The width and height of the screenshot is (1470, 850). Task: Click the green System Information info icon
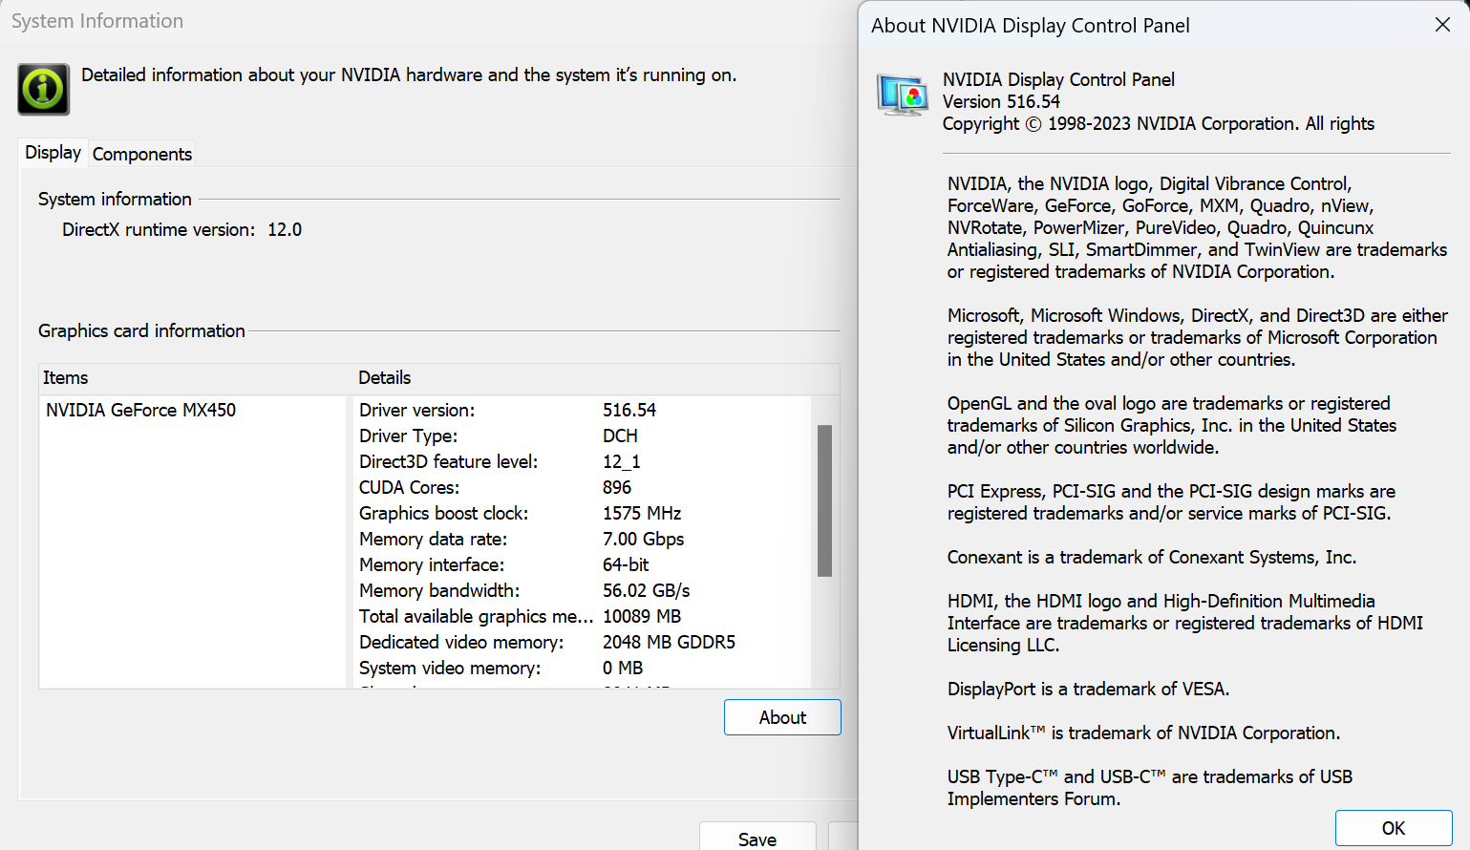point(43,88)
